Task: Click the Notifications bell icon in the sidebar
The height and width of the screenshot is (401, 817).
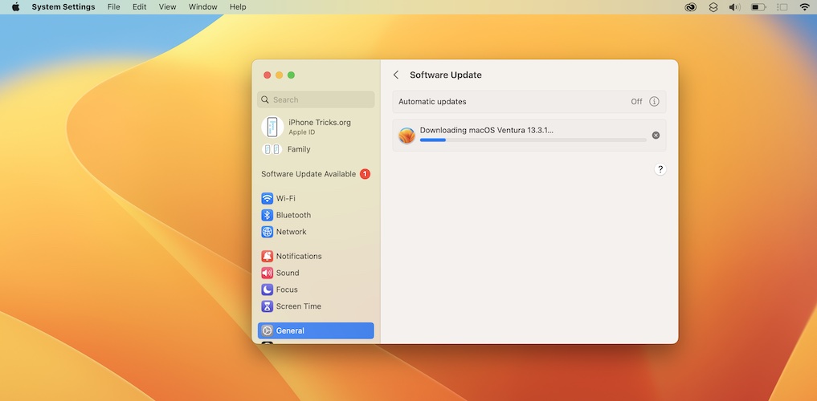Action: point(268,256)
